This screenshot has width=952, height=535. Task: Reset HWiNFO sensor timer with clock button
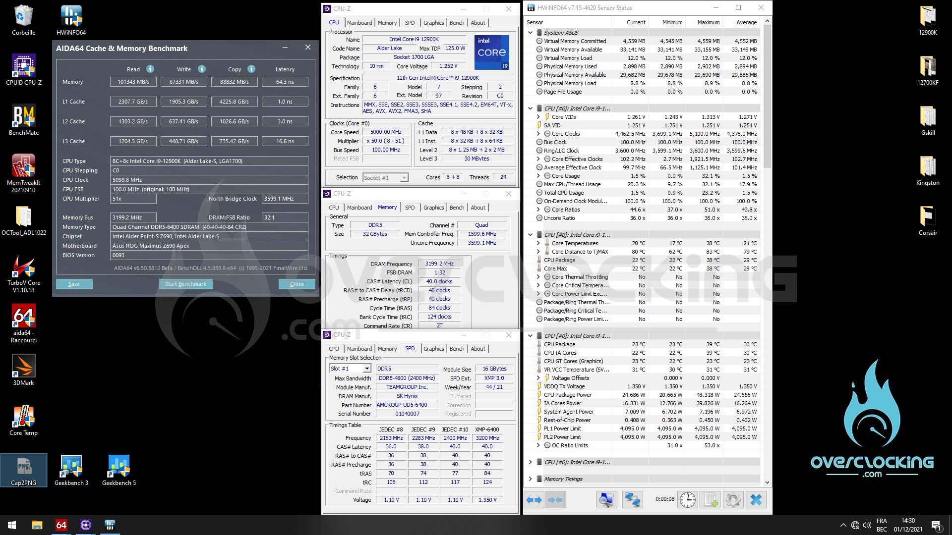click(x=687, y=500)
